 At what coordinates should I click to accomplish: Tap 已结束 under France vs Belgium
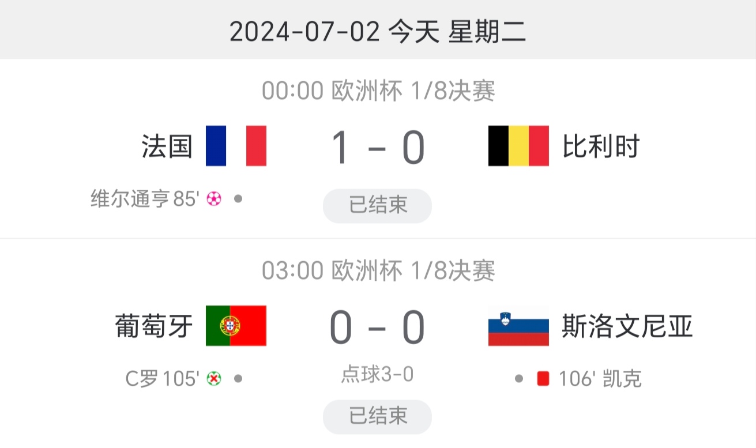[x=377, y=205]
